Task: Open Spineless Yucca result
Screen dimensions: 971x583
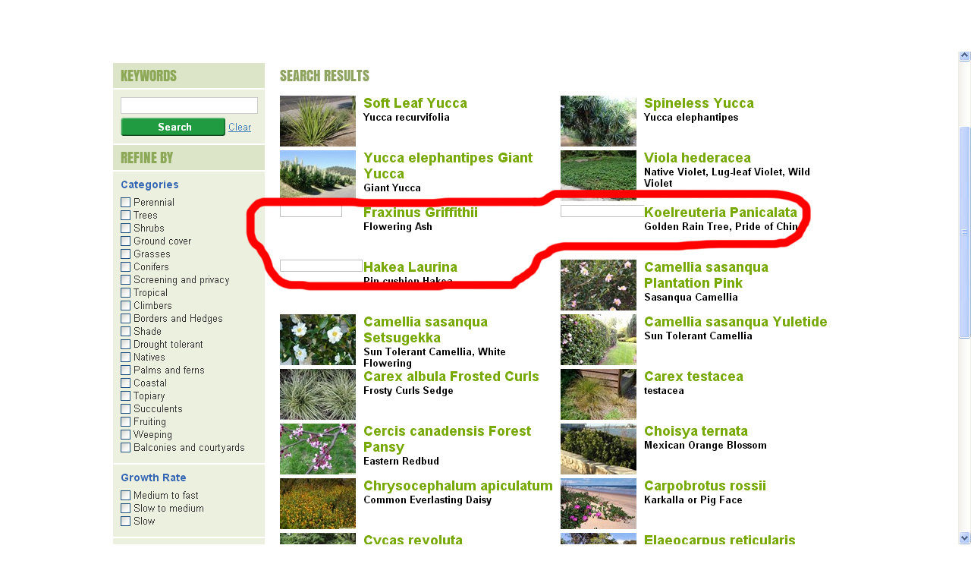Action: [x=699, y=103]
